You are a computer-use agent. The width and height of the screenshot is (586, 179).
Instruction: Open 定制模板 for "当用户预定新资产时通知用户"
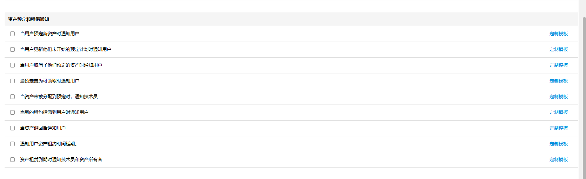coord(558,34)
